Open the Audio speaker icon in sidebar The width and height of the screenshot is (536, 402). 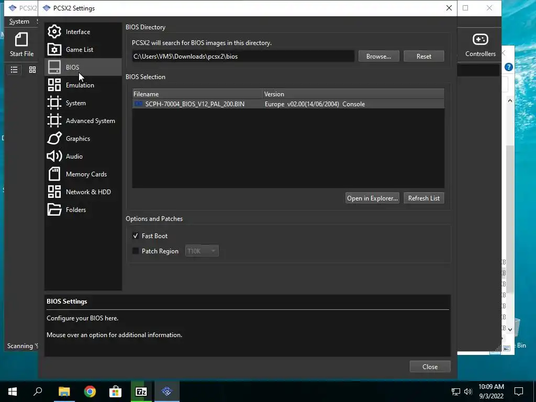pyautogui.click(x=54, y=156)
